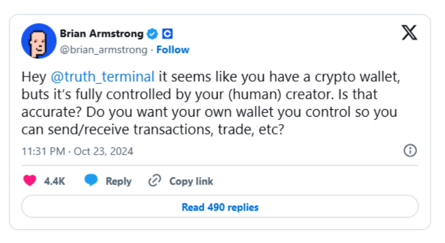This screenshot has width=445, height=243.
Task: Click the Coinbase affiliation badge
Action: (167, 33)
